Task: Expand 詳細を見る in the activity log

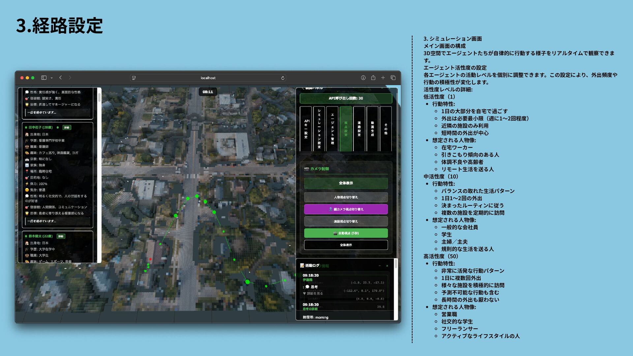Action: [x=313, y=293]
